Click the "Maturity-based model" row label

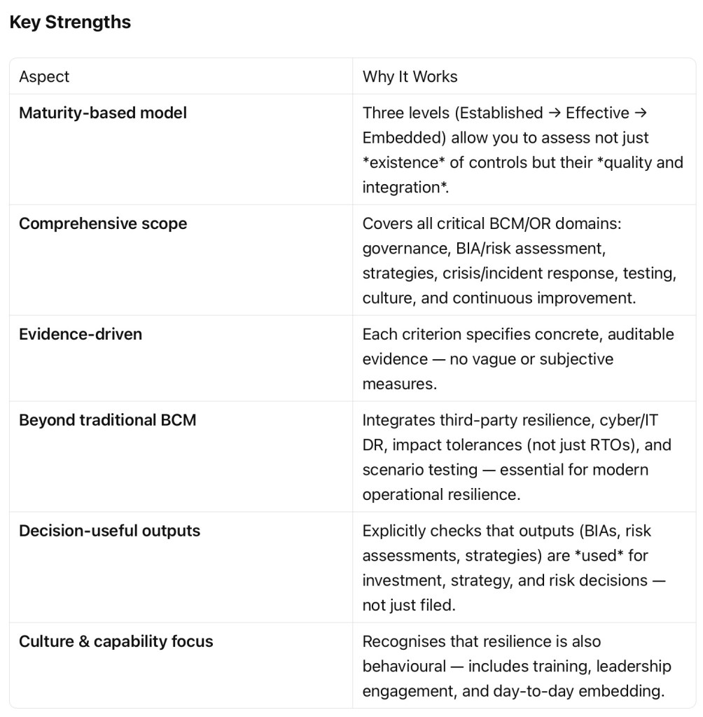(x=103, y=113)
